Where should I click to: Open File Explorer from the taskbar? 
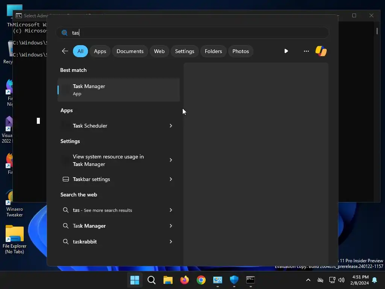click(168, 280)
